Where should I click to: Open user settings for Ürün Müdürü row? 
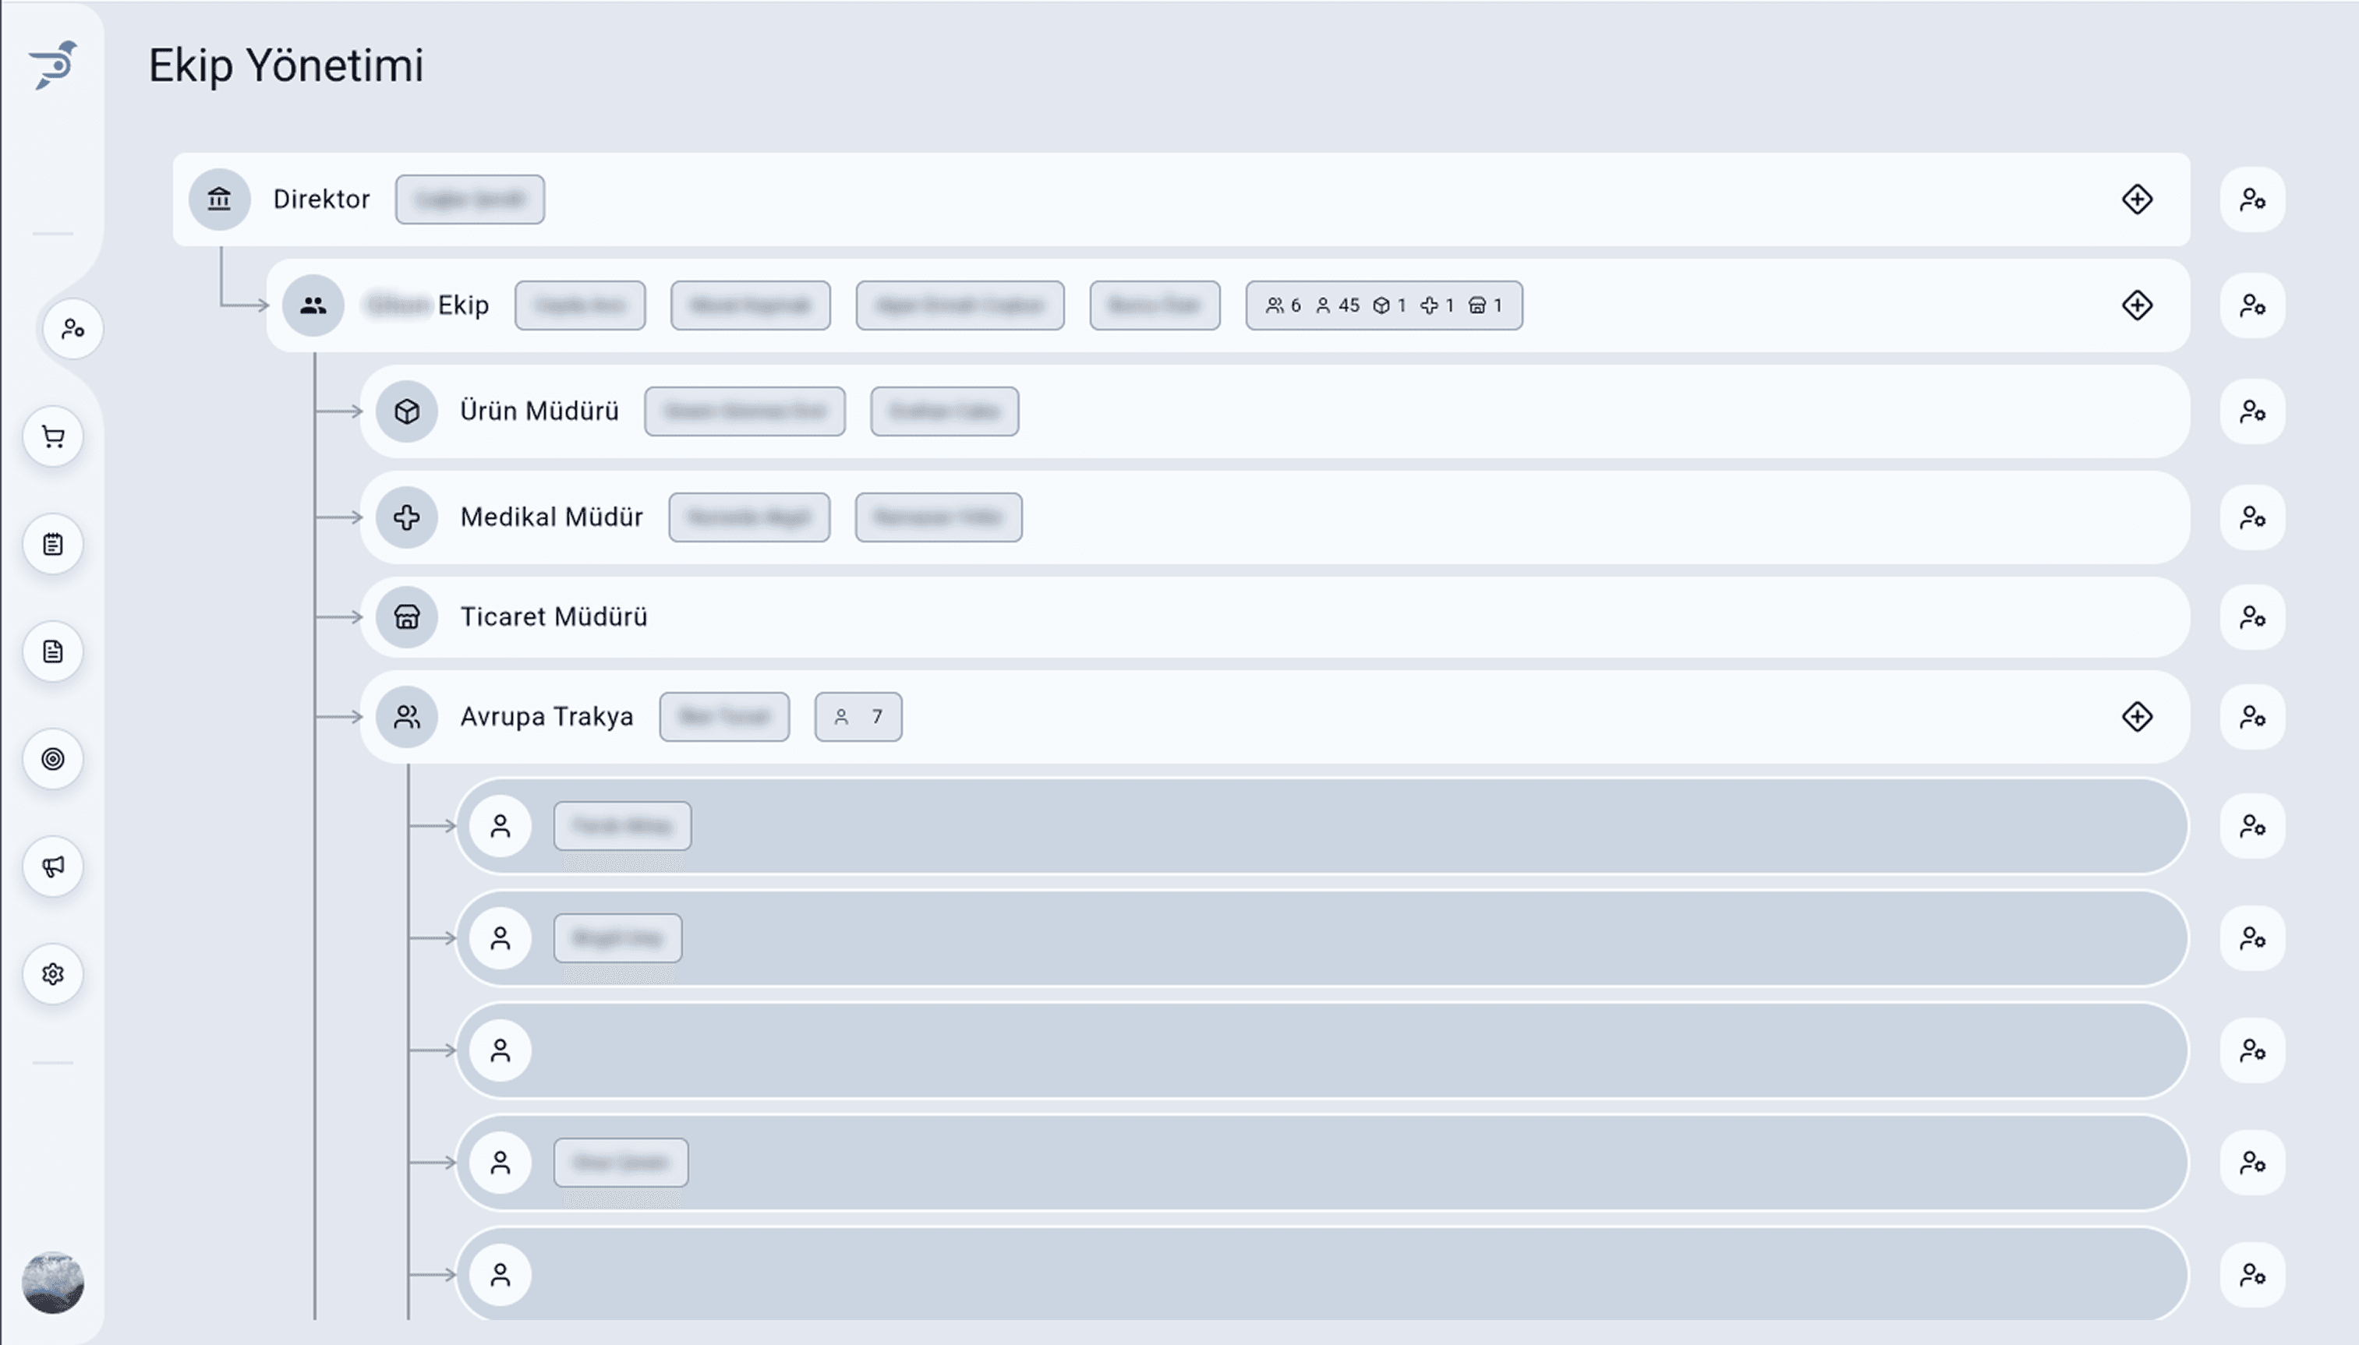[2252, 411]
